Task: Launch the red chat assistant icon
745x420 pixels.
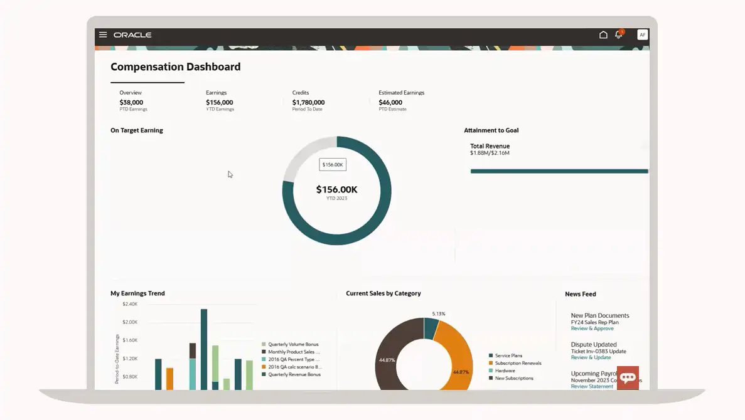Action: (628, 377)
